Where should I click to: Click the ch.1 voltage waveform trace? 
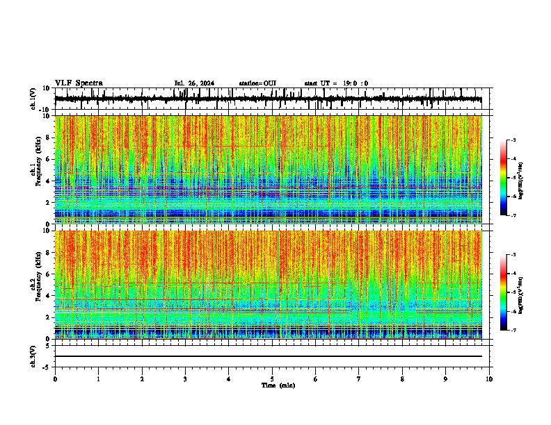coord(268,99)
